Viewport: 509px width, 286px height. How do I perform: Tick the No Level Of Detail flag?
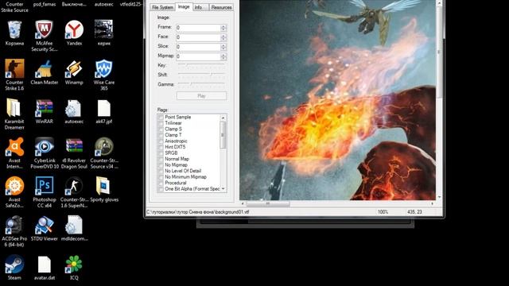161,171
